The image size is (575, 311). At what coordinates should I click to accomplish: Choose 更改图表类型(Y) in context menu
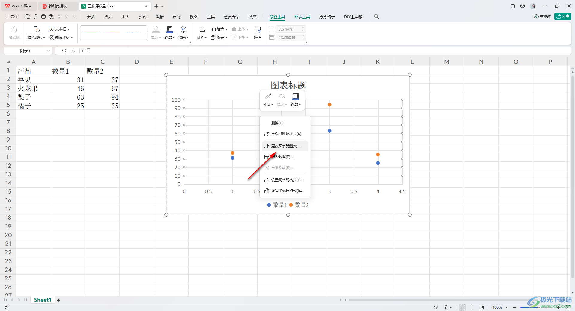pyautogui.click(x=285, y=146)
